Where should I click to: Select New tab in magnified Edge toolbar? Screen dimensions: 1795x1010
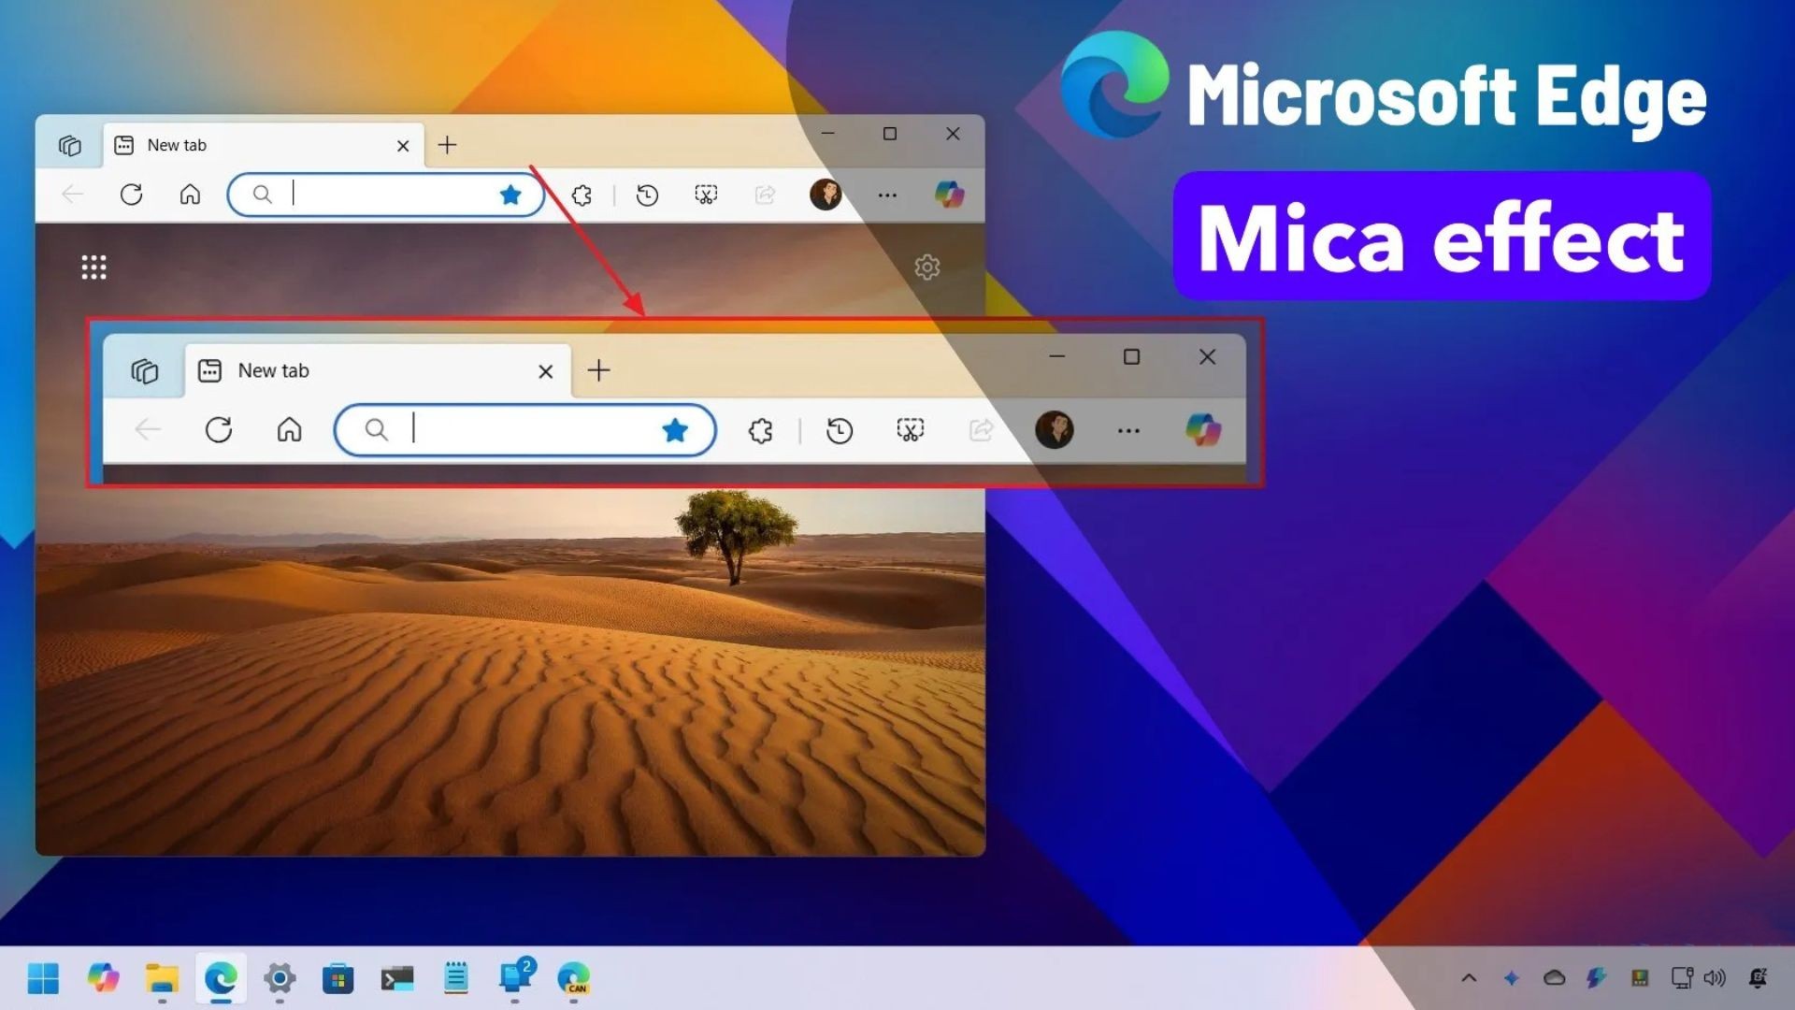tap(379, 370)
